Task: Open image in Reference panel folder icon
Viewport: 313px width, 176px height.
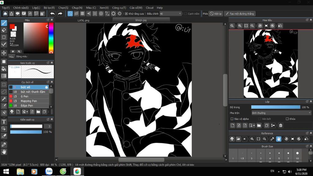Action: pyautogui.click(x=238, y=139)
